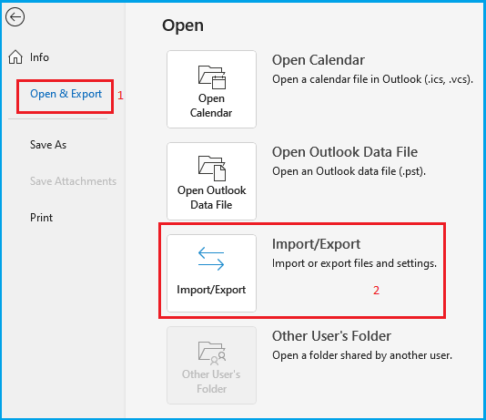Image resolution: width=486 pixels, height=420 pixels.
Task: Click the Open Calendar heading text
Action: (319, 60)
